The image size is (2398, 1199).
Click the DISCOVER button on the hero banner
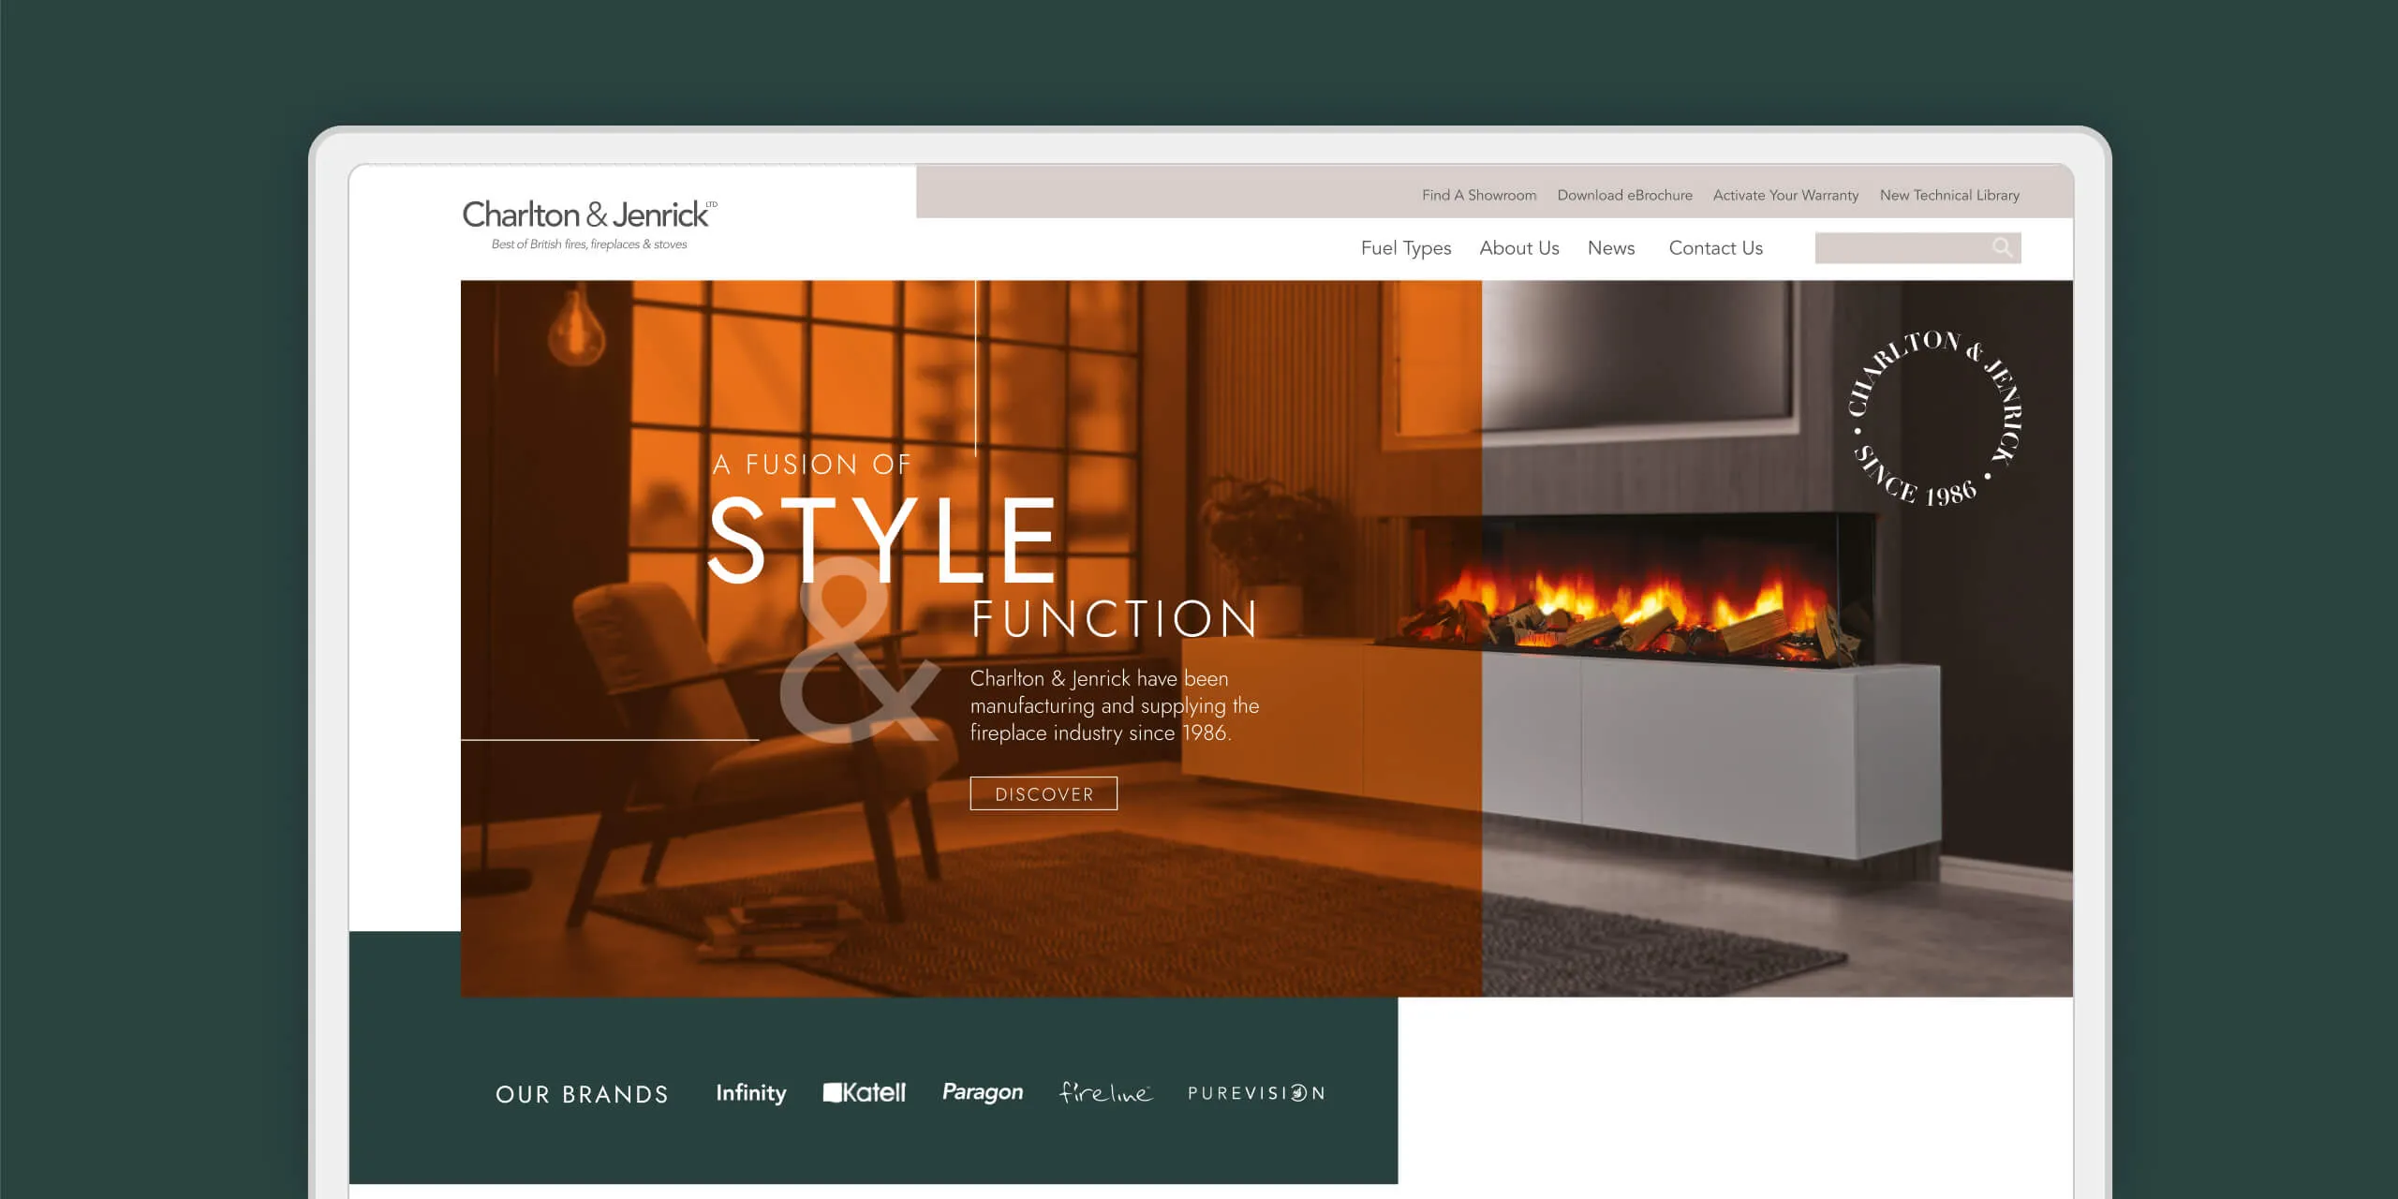[1043, 793]
